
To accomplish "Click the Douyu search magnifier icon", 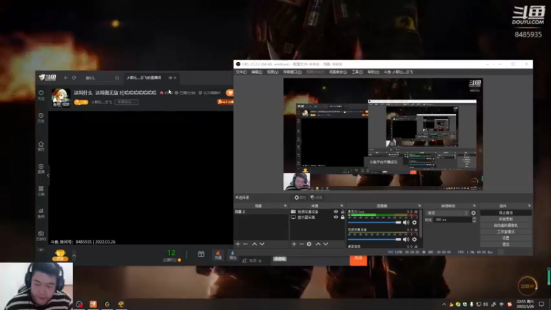I will point(117,78).
